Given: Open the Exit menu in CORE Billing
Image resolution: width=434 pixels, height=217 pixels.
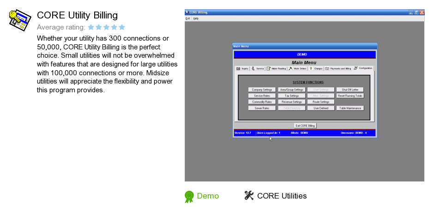Looking at the screenshot, I should [x=187, y=18].
